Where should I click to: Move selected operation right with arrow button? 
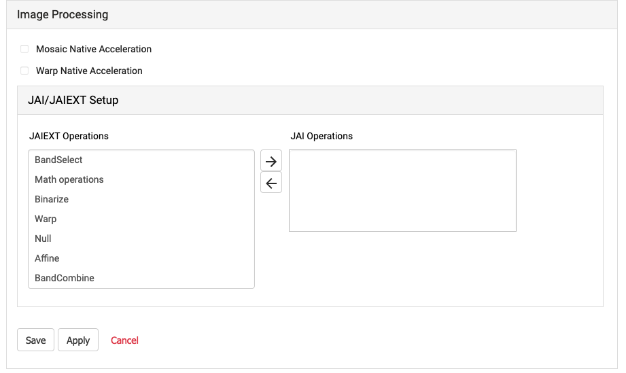pos(271,161)
